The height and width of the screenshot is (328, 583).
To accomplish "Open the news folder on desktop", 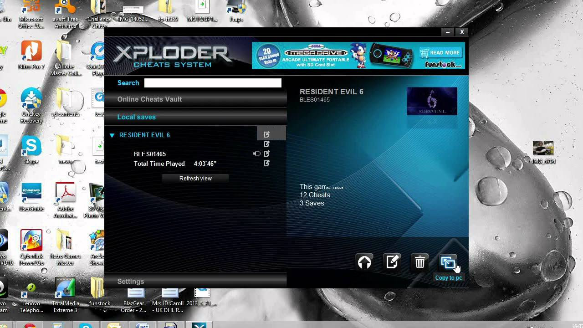I will click(x=65, y=150).
